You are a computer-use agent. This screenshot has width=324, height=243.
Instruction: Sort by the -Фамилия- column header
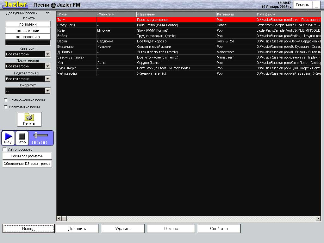[x=116, y=14]
